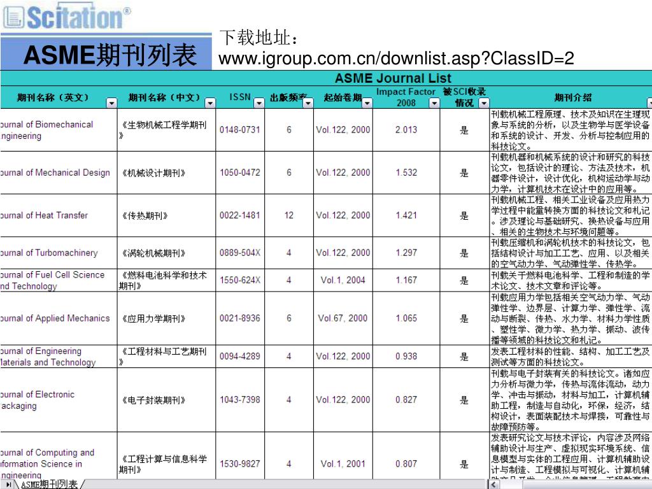Image resolution: width=652 pixels, height=489 pixels.
Task: Select the ASME期刊列表 sheet tab
Action: pos(49,484)
